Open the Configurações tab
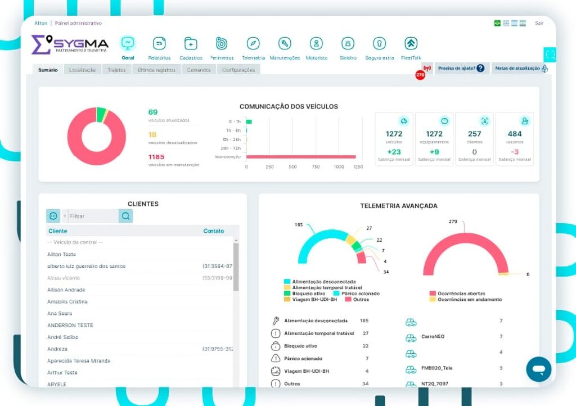This screenshot has width=576, height=406. coord(238,70)
